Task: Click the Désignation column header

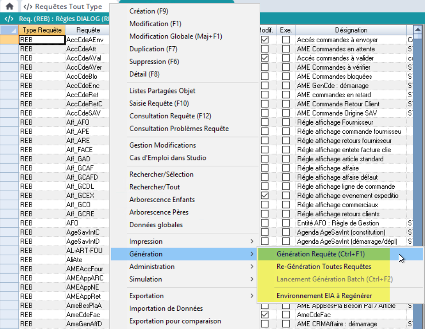Action: pos(351,30)
